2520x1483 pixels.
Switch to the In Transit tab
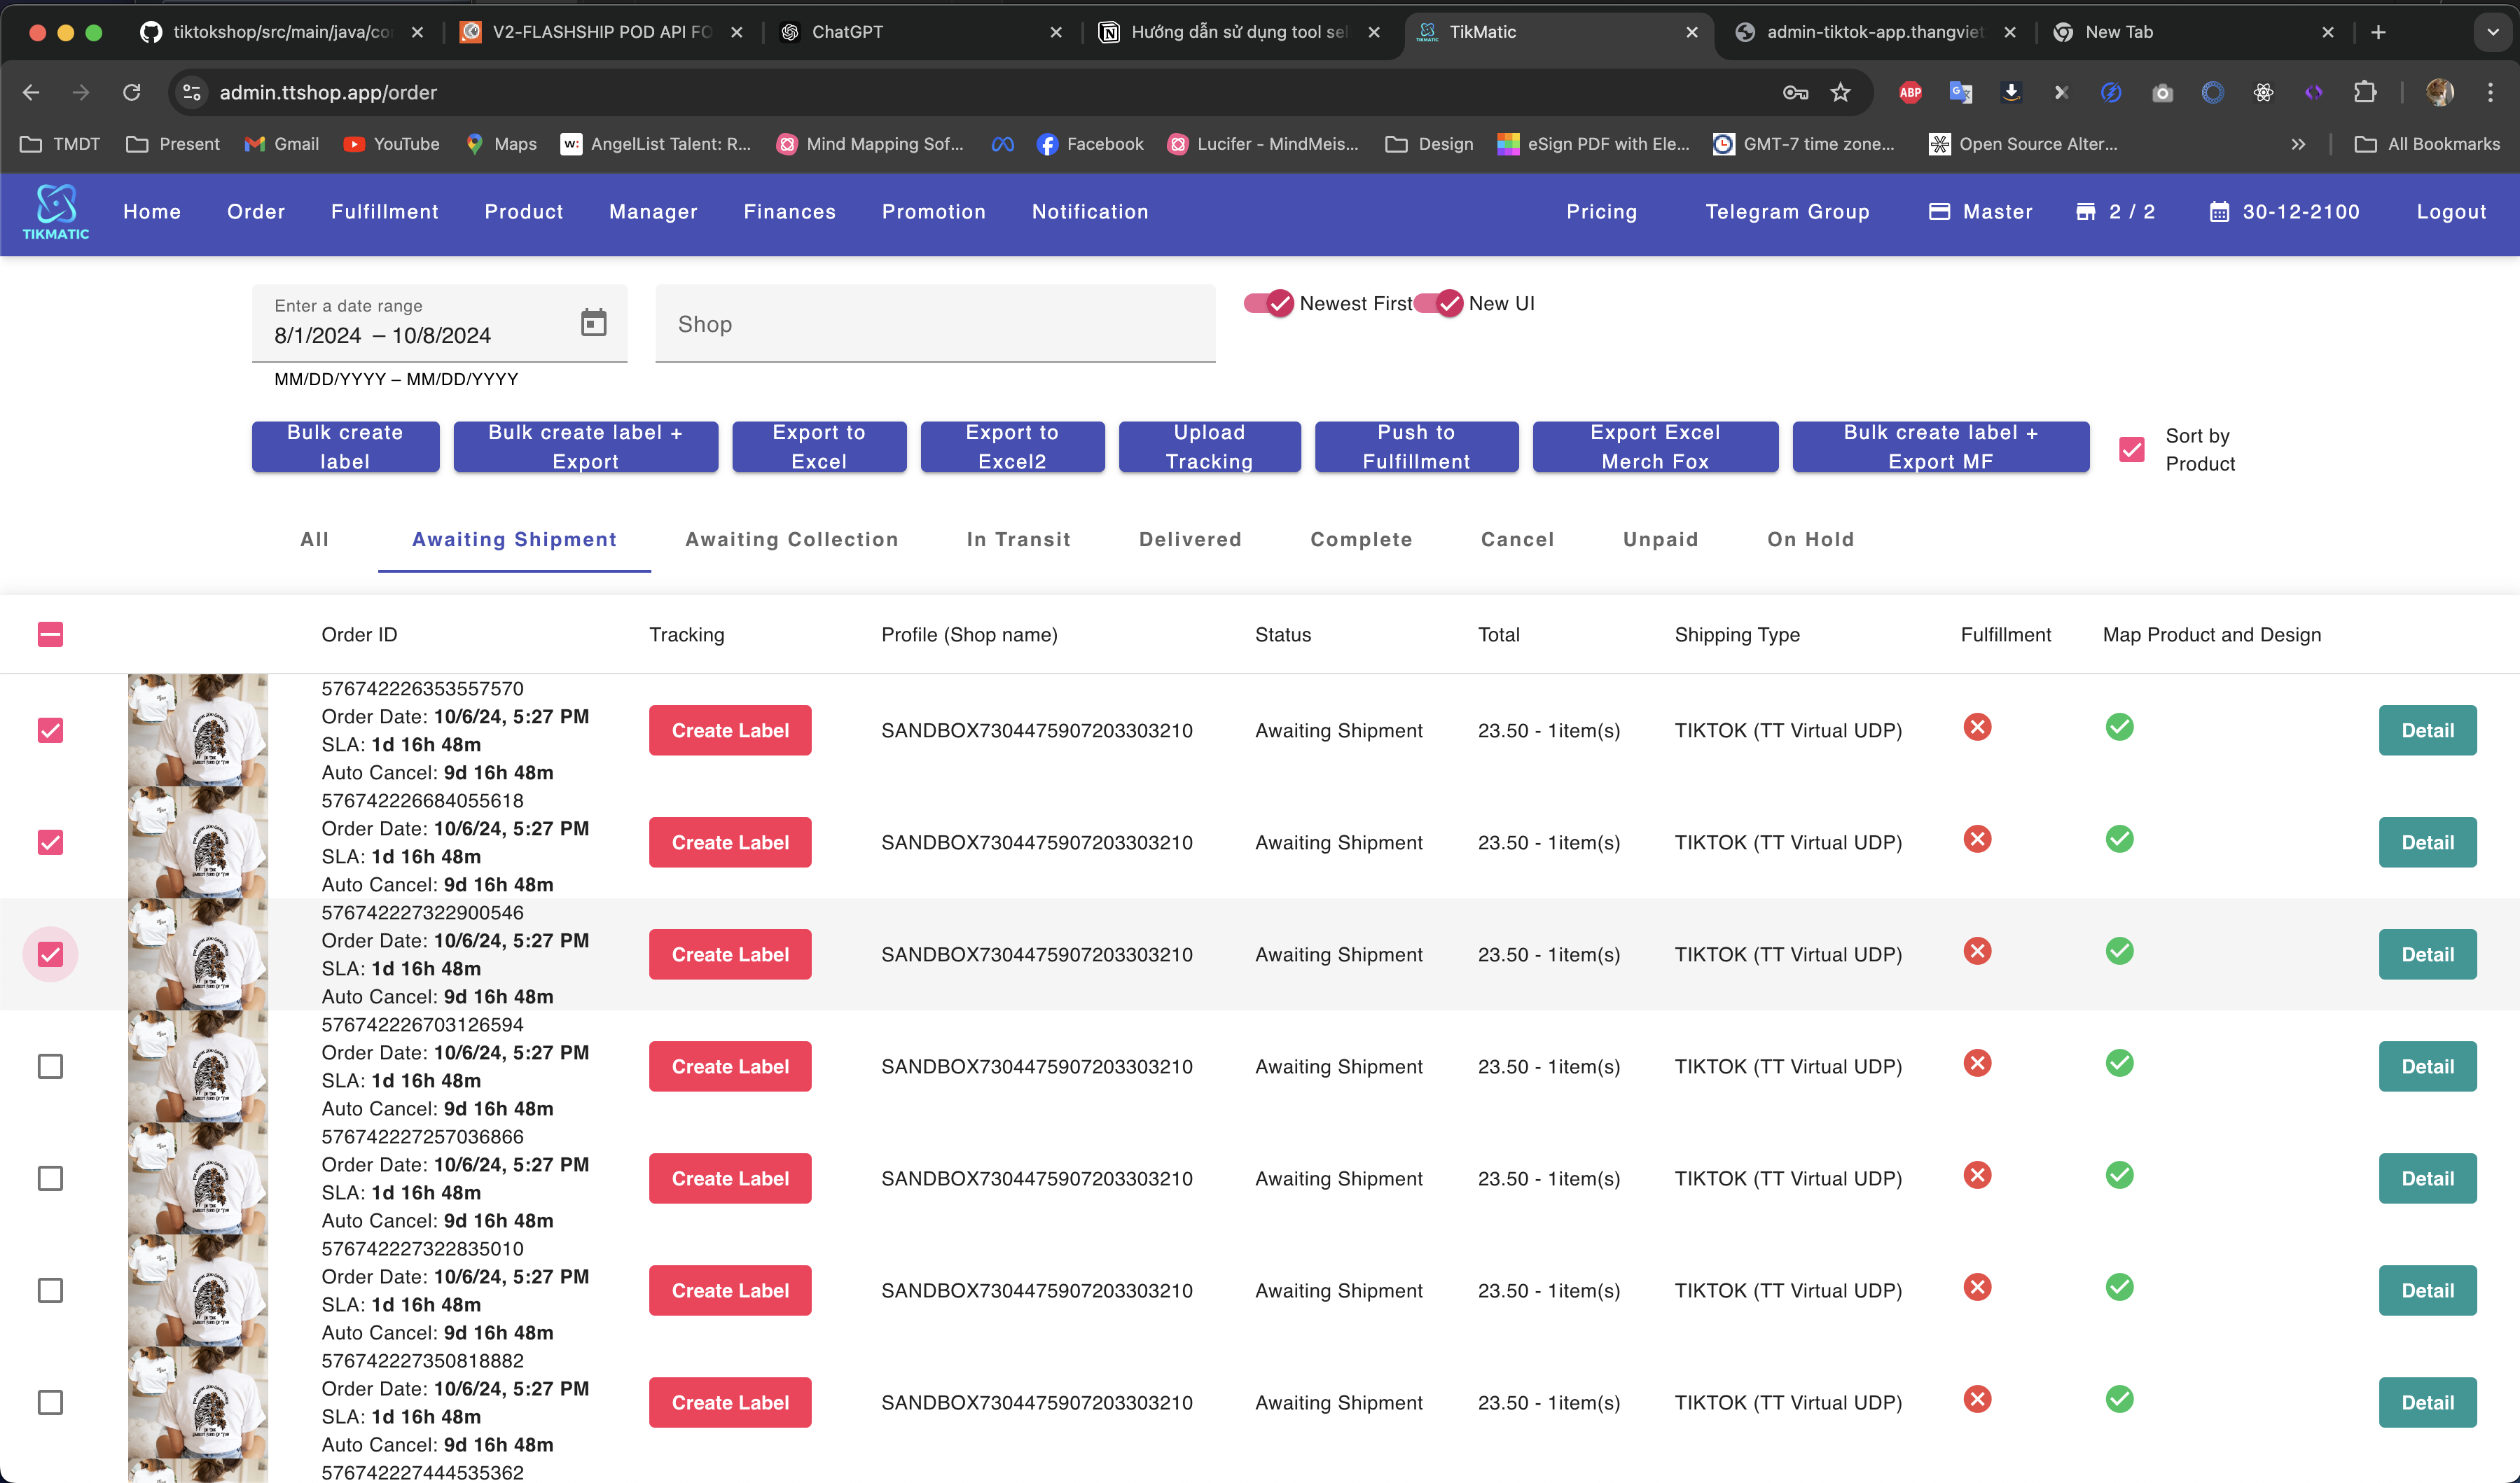coord(1018,539)
